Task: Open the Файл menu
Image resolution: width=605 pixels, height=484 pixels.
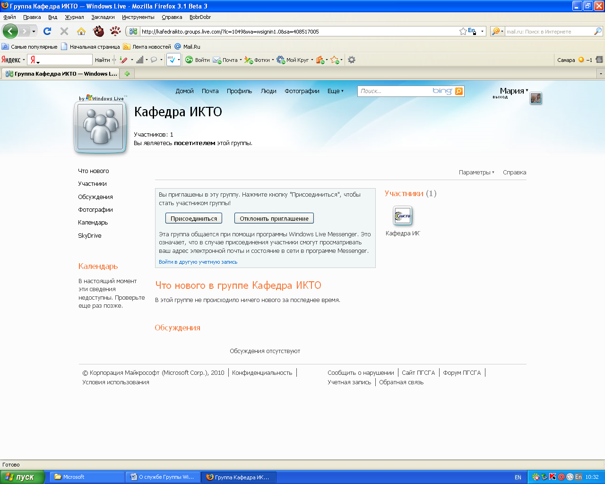Action: 9,17
